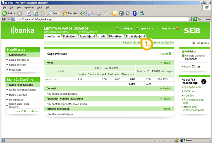This screenshot has height=143, width=212.
Task: Click the Stop loading icon
Action: (x=29, y=13)
